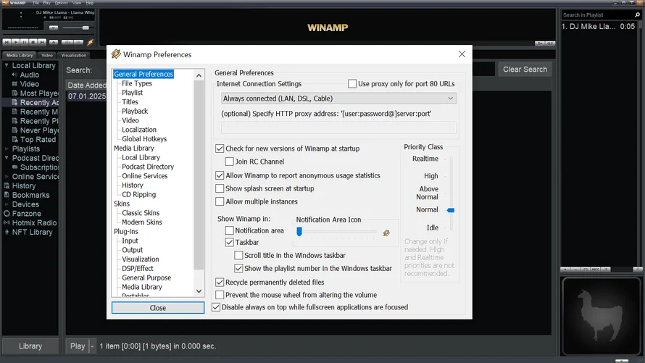
Task: Uncheck Show playlist number in Windows taskbar
Action: coord(238,269)
